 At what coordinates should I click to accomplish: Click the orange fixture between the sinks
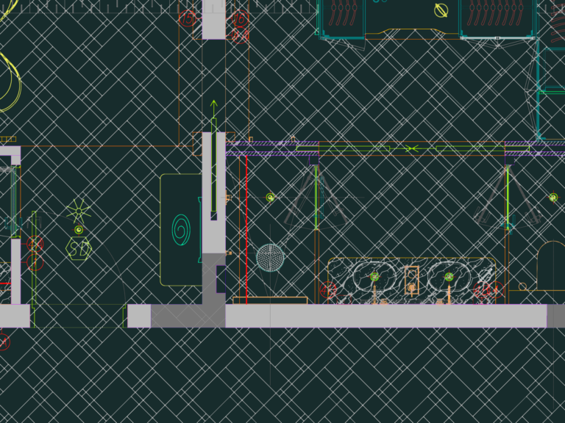(411, 281)
